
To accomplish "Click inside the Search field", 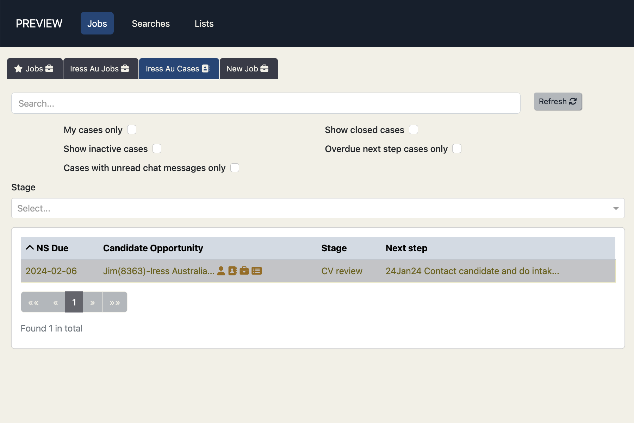I will (247, 103).
